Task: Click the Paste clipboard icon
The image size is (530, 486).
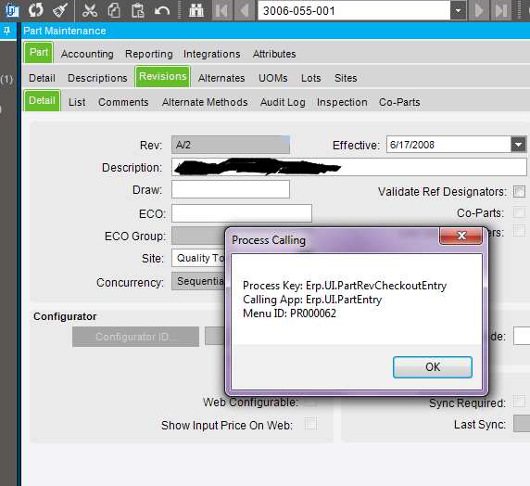Action: 138,10
